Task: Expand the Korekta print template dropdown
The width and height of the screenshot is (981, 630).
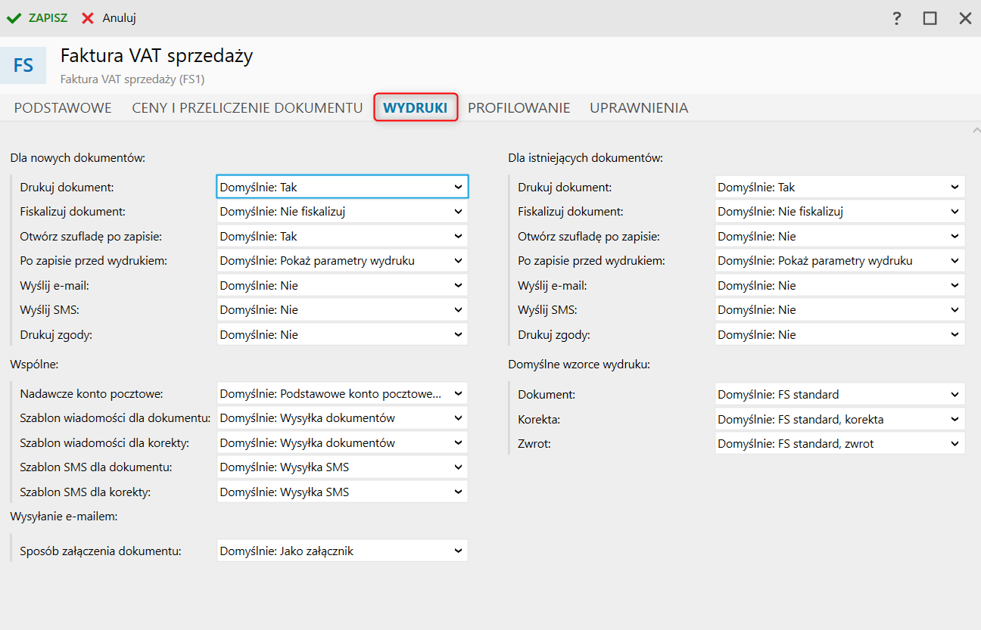Action: coord(839,419)
